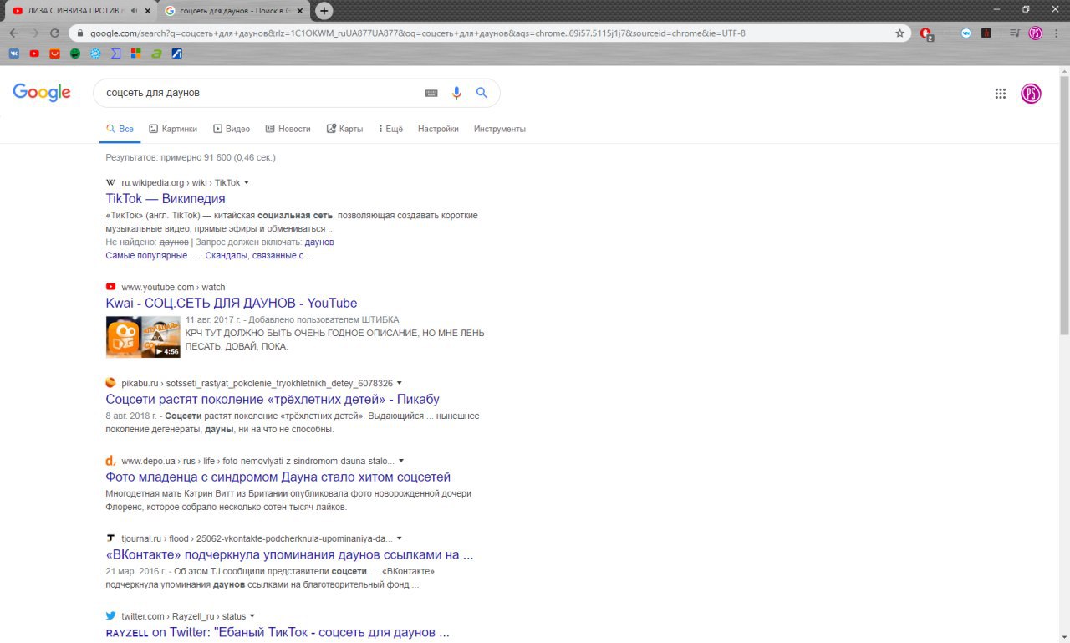1070x643 pixels.
Task: Open the on-screen keyboard in search box
Action: pos(431,93)
